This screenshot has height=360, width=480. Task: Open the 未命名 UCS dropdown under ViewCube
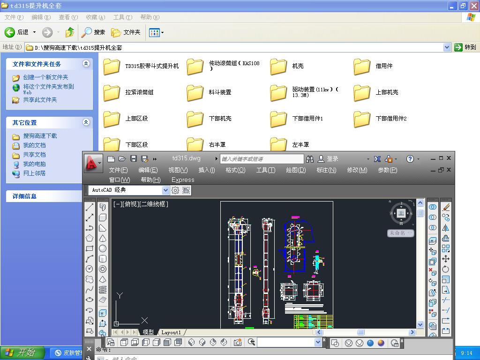click(x=401, y=233)
